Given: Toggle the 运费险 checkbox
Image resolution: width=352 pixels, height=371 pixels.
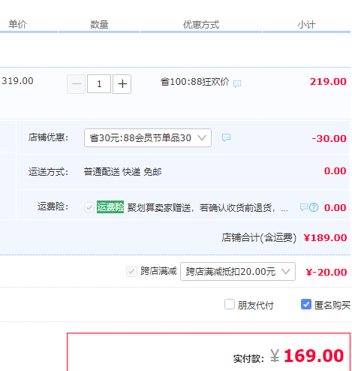Looking at the screenshot, I should (89, 207).
